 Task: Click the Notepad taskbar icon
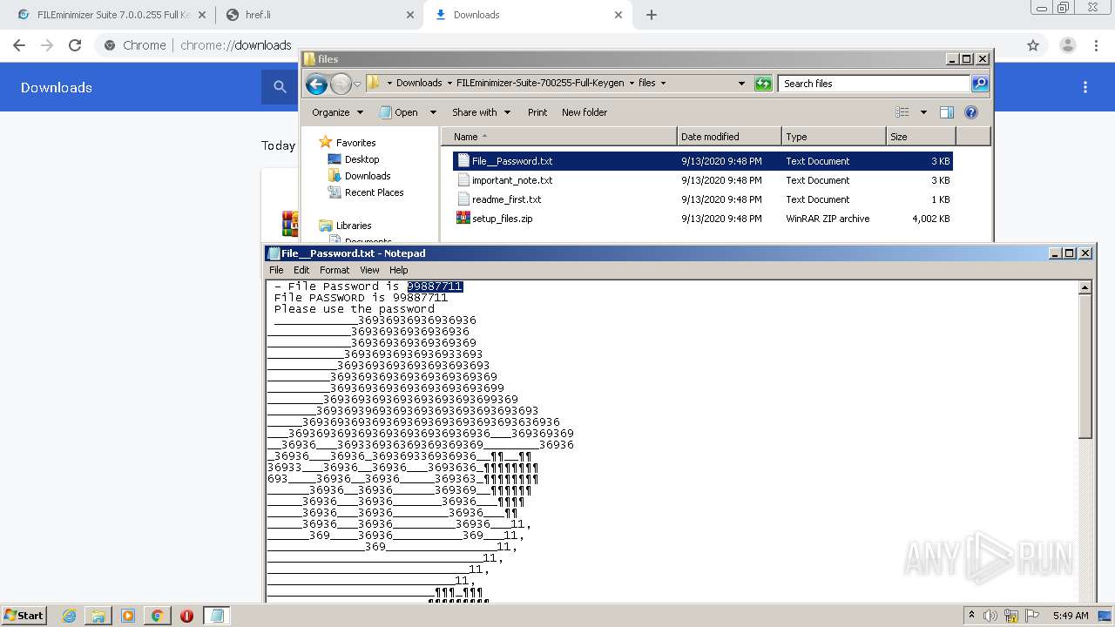point(217,616)
